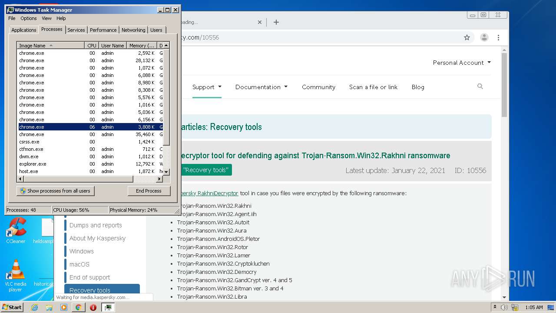Open Chrome three-dot menu
This screenshot has height=313, width=556.
pos(498,37)
